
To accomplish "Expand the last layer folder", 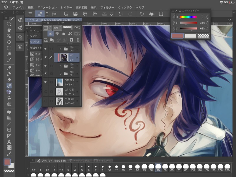I will point(61,73).
